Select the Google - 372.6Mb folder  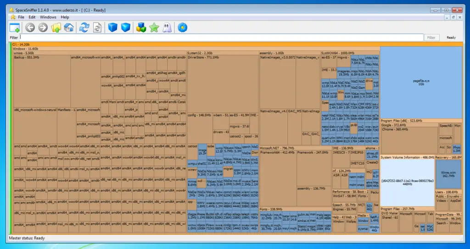tap(409, 125)
